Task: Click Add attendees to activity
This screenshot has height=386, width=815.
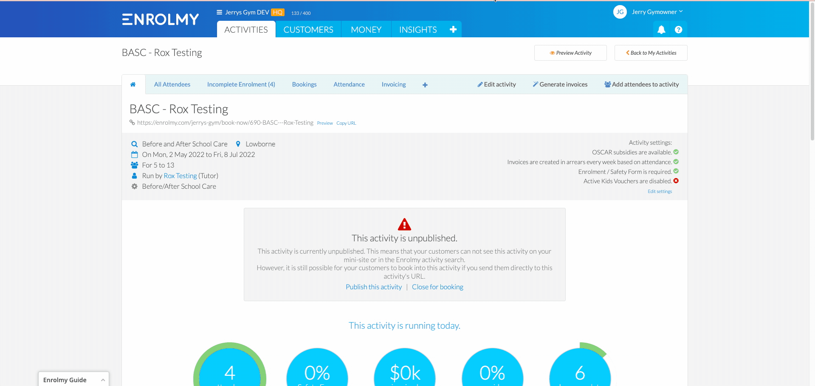Action: [641, 84]
